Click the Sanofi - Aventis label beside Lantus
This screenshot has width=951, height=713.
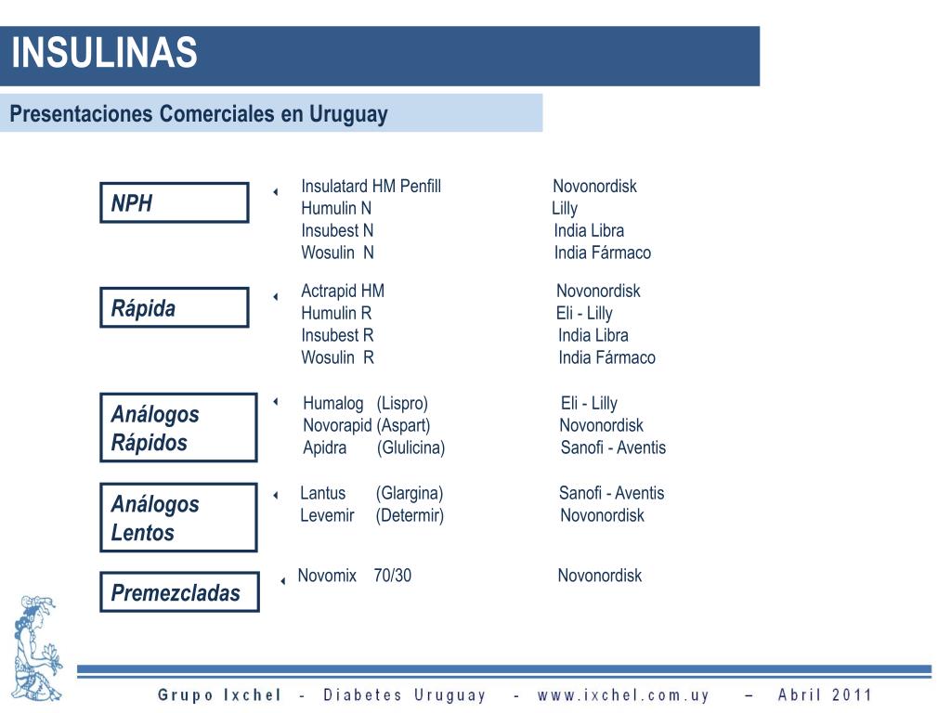[x=611, y=493]
